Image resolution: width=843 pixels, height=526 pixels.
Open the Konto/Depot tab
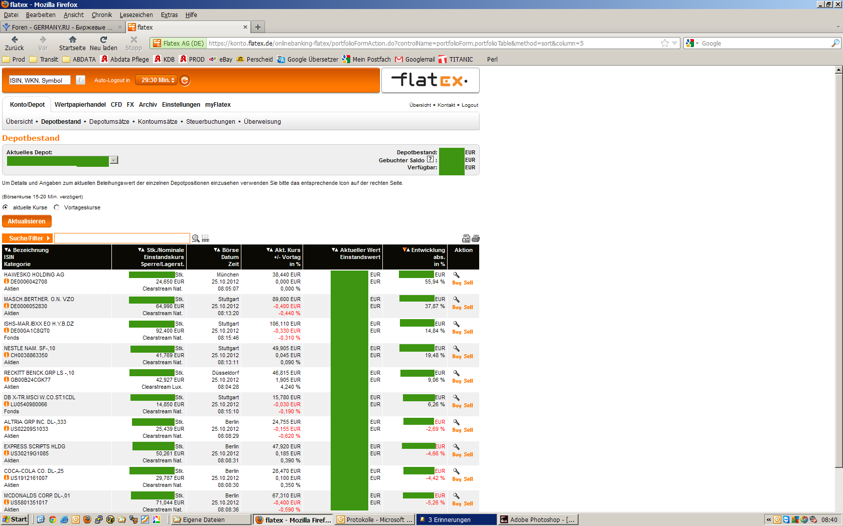27,105
